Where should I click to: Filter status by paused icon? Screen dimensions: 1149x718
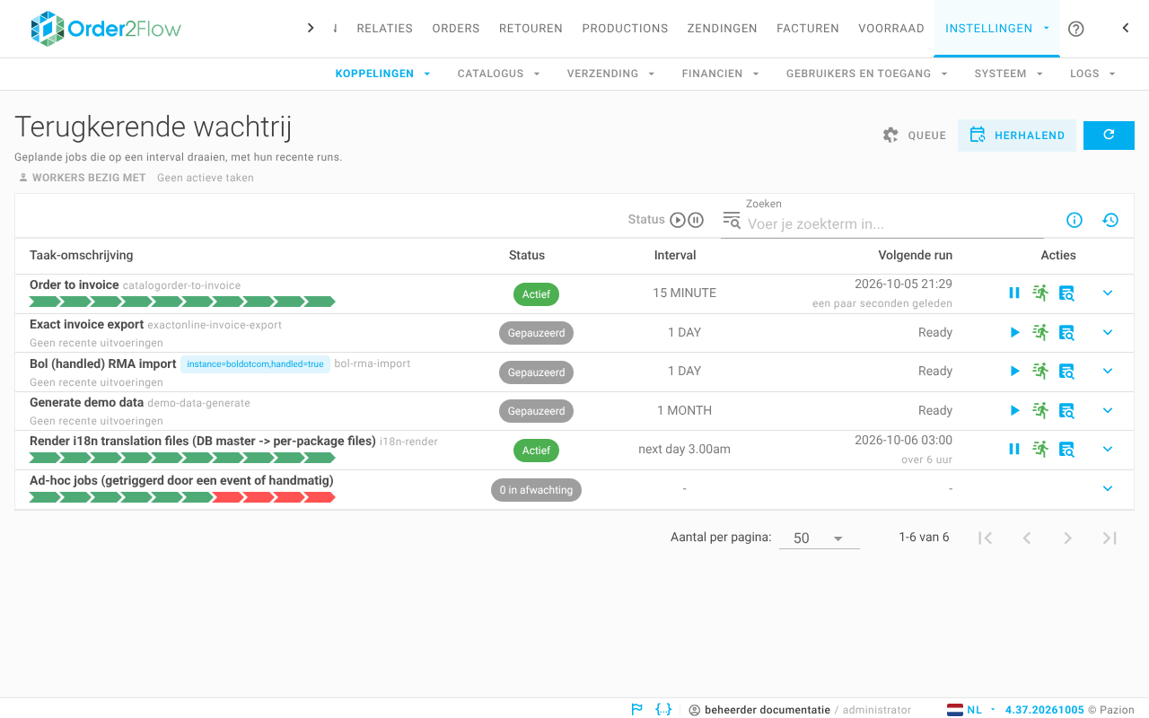coord(696,220)
